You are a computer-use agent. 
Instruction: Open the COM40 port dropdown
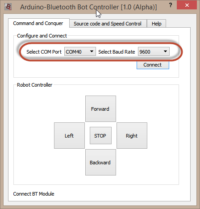[80, 51]
